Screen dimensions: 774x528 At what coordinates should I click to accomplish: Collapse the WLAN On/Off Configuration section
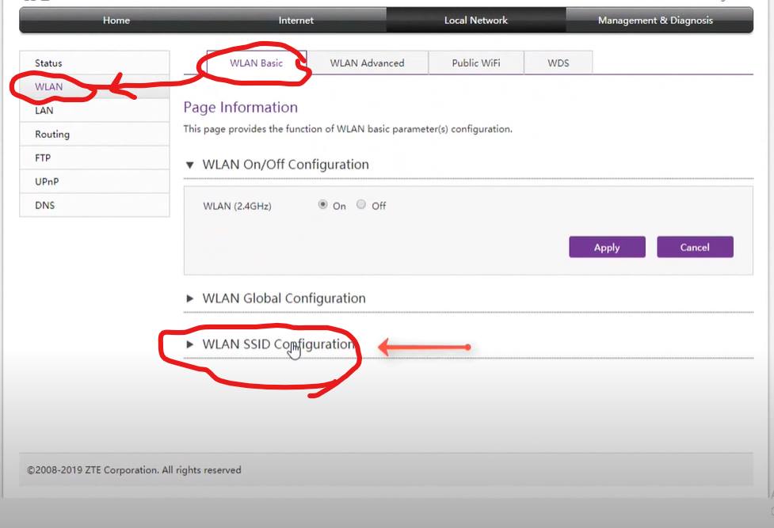[x=277, y=165]
